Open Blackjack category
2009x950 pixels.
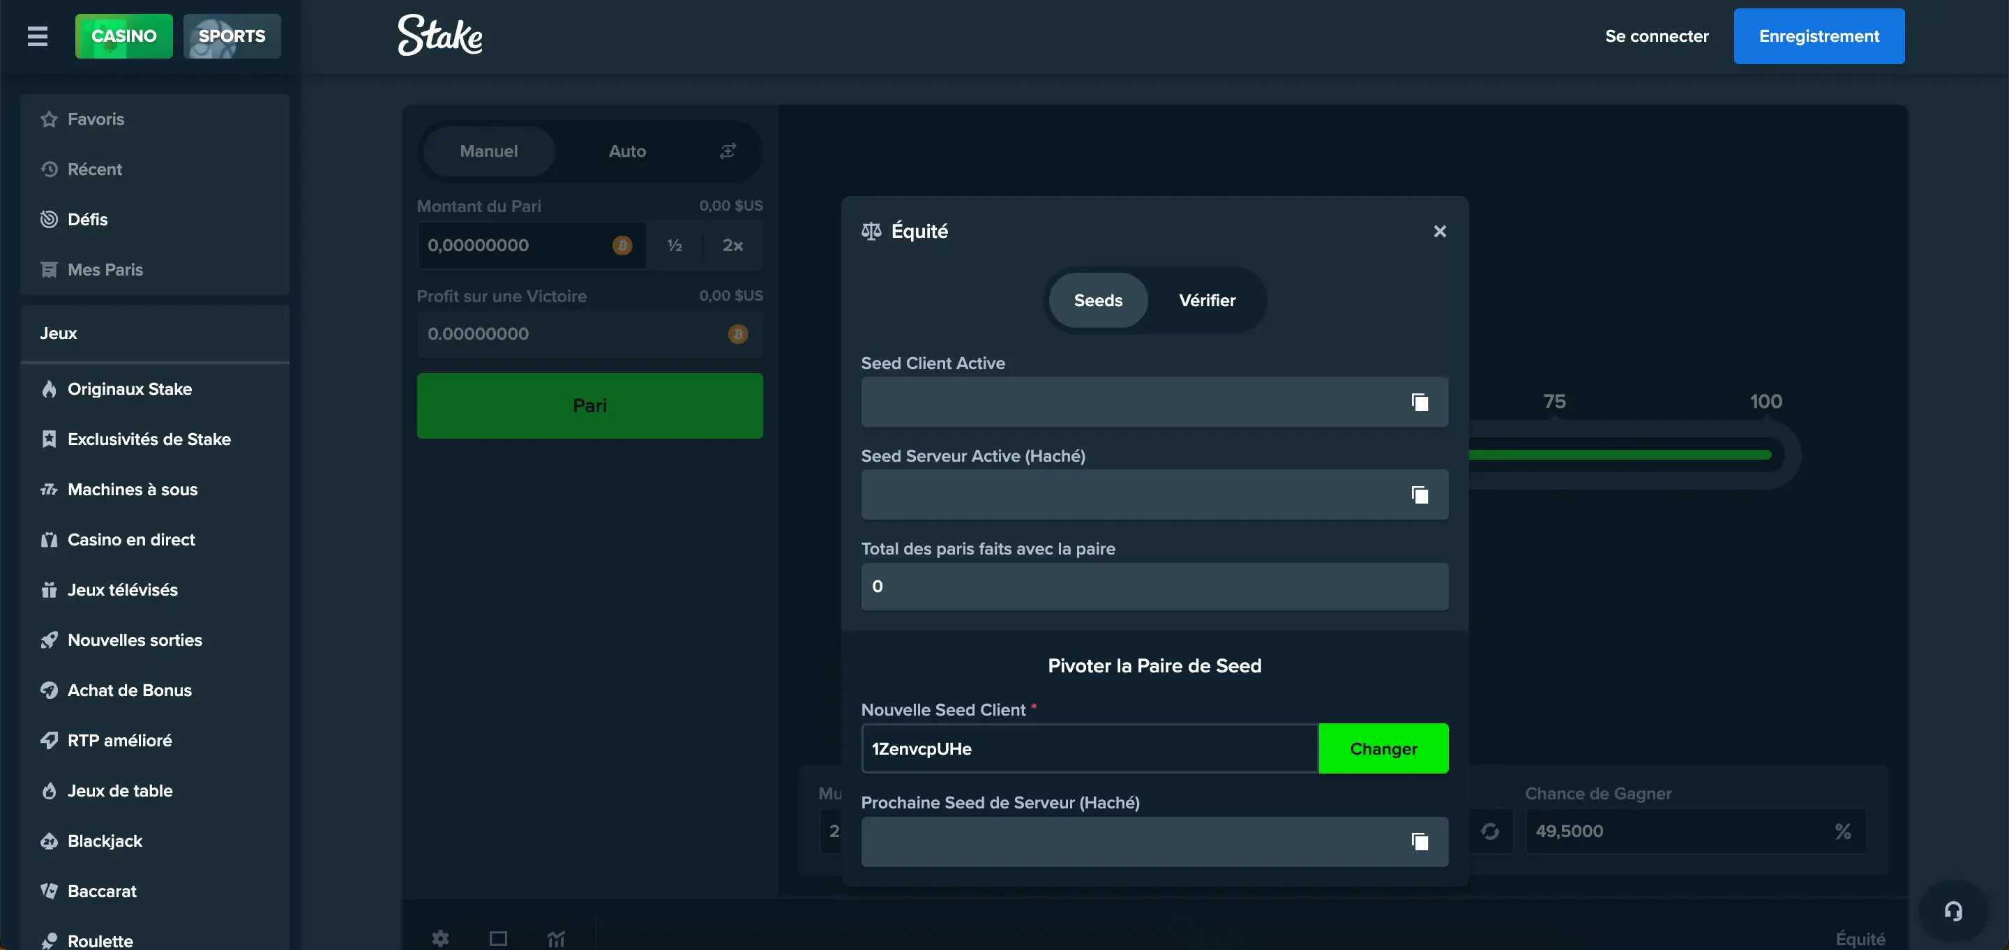pyautogui.click(x=155, y=840)
